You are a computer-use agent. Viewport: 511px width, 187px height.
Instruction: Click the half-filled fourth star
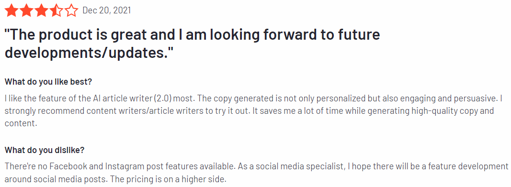click(x=57, y=11)
